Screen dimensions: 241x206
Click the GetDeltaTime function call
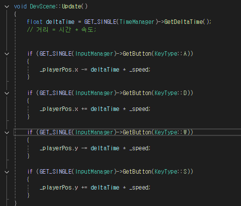[183, 22]
